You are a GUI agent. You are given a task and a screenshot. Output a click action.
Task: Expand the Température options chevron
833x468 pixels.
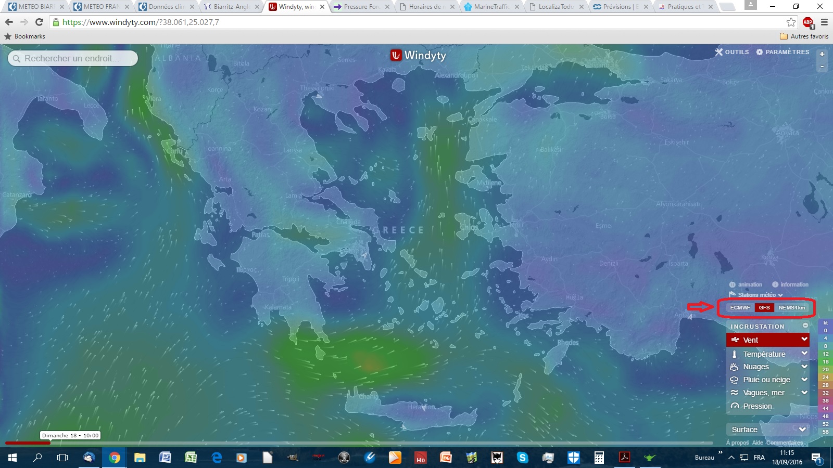pos(804,353)
